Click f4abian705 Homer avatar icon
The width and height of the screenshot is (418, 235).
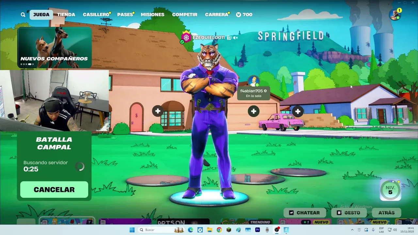click(254, 81)
